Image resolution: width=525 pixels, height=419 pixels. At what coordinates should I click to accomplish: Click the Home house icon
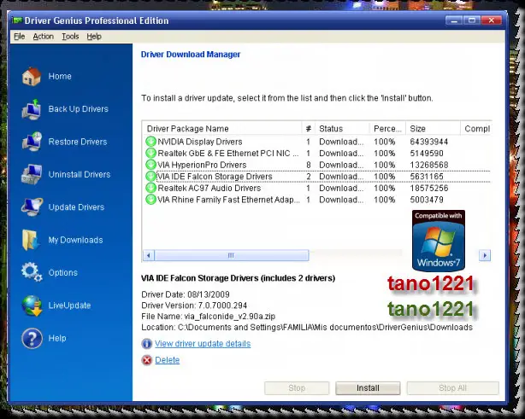[32, 76]
